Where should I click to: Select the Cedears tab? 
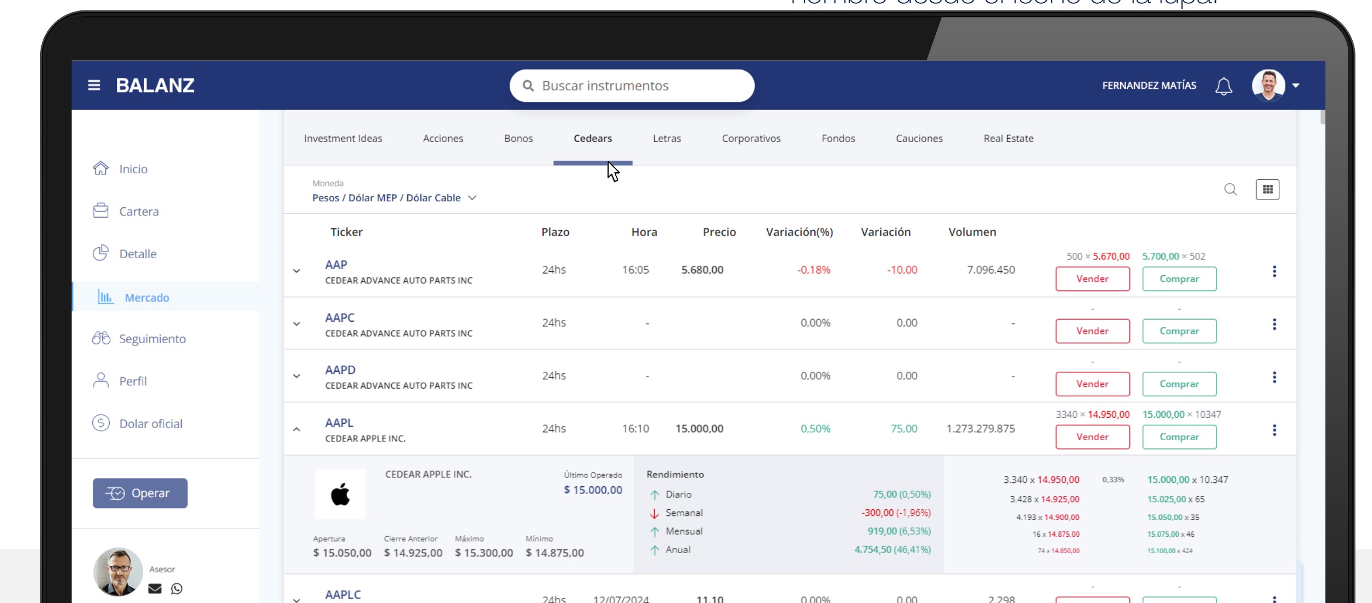pyautogui.click(x=593, y=138)
